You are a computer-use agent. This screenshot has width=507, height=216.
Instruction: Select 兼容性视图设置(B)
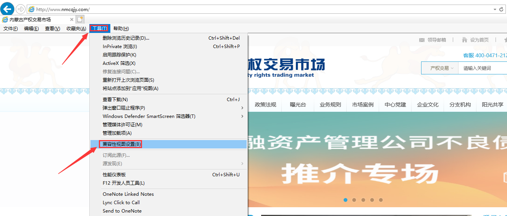click(x=169, y=144)
